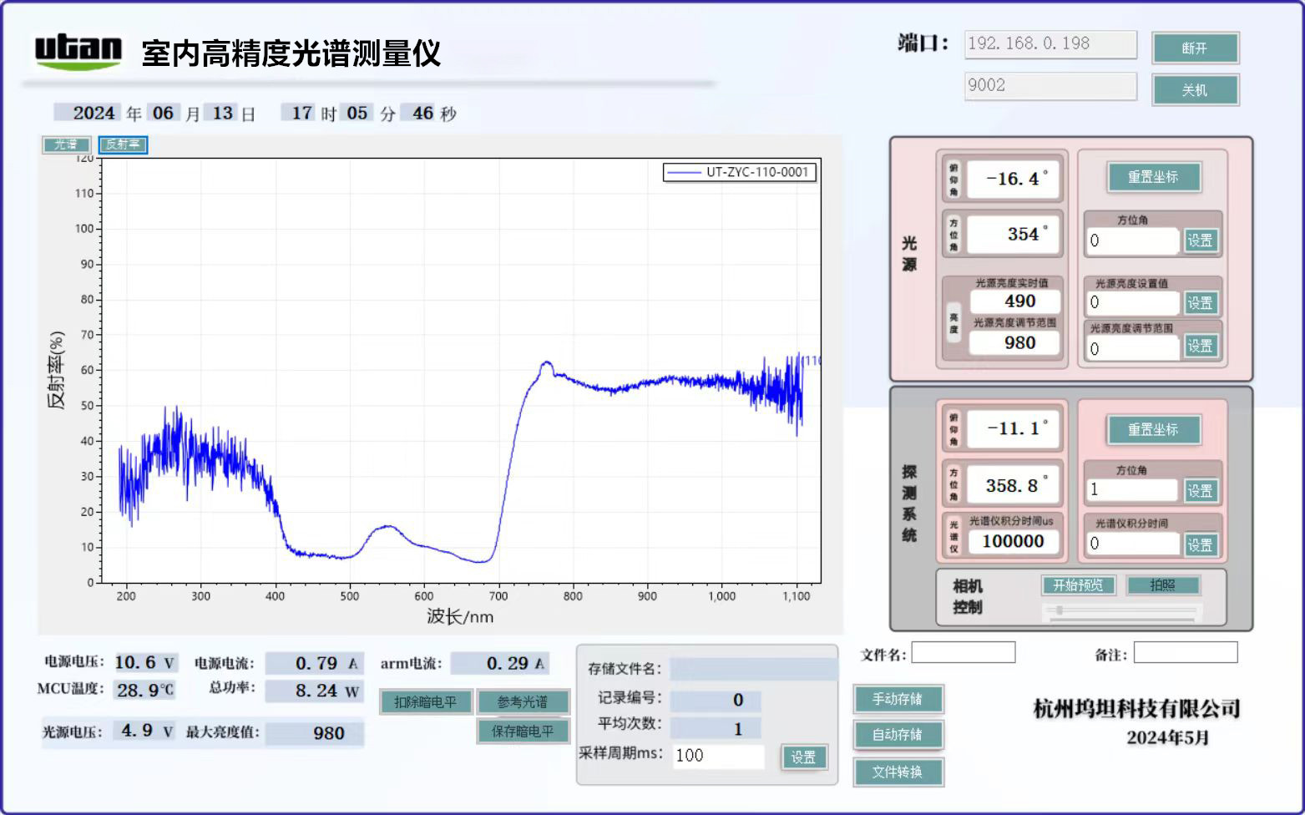
Task: Enable 参考光谱 reference spectrum
Action: click(524, 701)
